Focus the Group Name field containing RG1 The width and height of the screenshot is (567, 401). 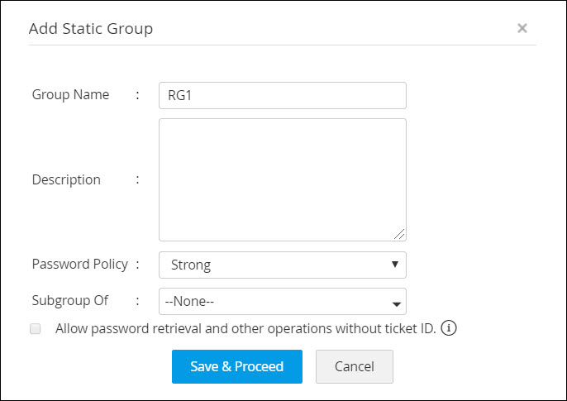(282, 95)
